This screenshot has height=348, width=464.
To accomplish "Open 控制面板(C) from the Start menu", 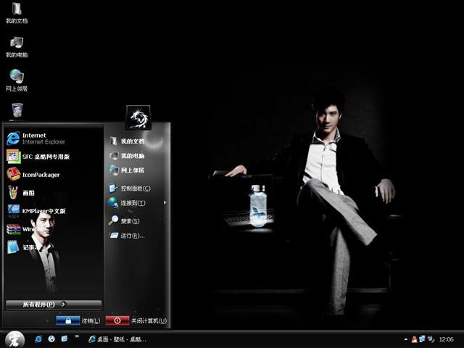I will 134,188.
